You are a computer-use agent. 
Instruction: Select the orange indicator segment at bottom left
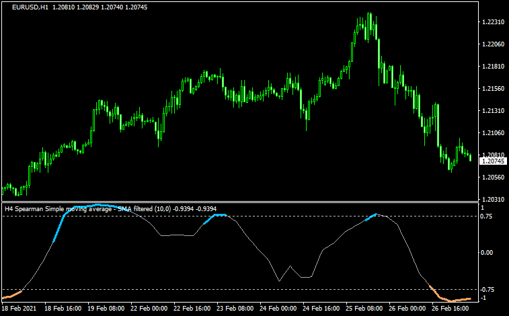11,295
